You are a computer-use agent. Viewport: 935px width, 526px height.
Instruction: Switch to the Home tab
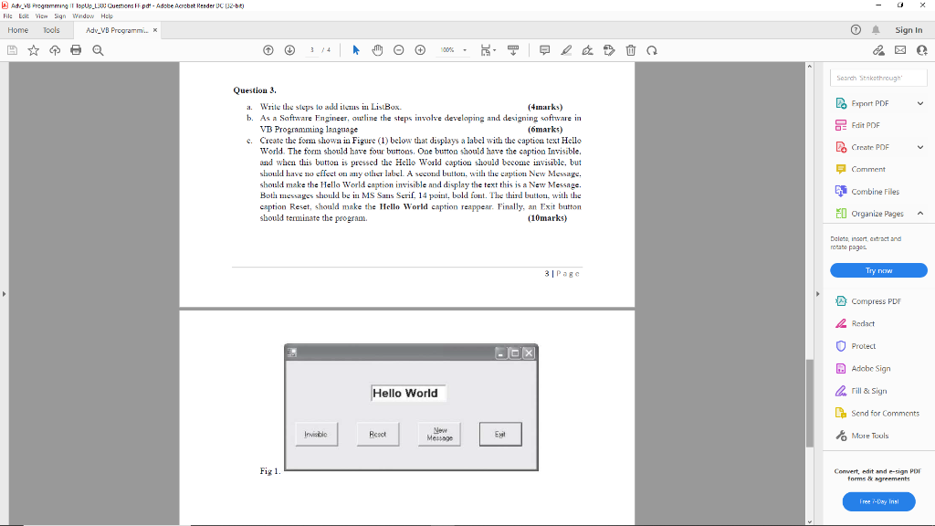coord(17,29)
